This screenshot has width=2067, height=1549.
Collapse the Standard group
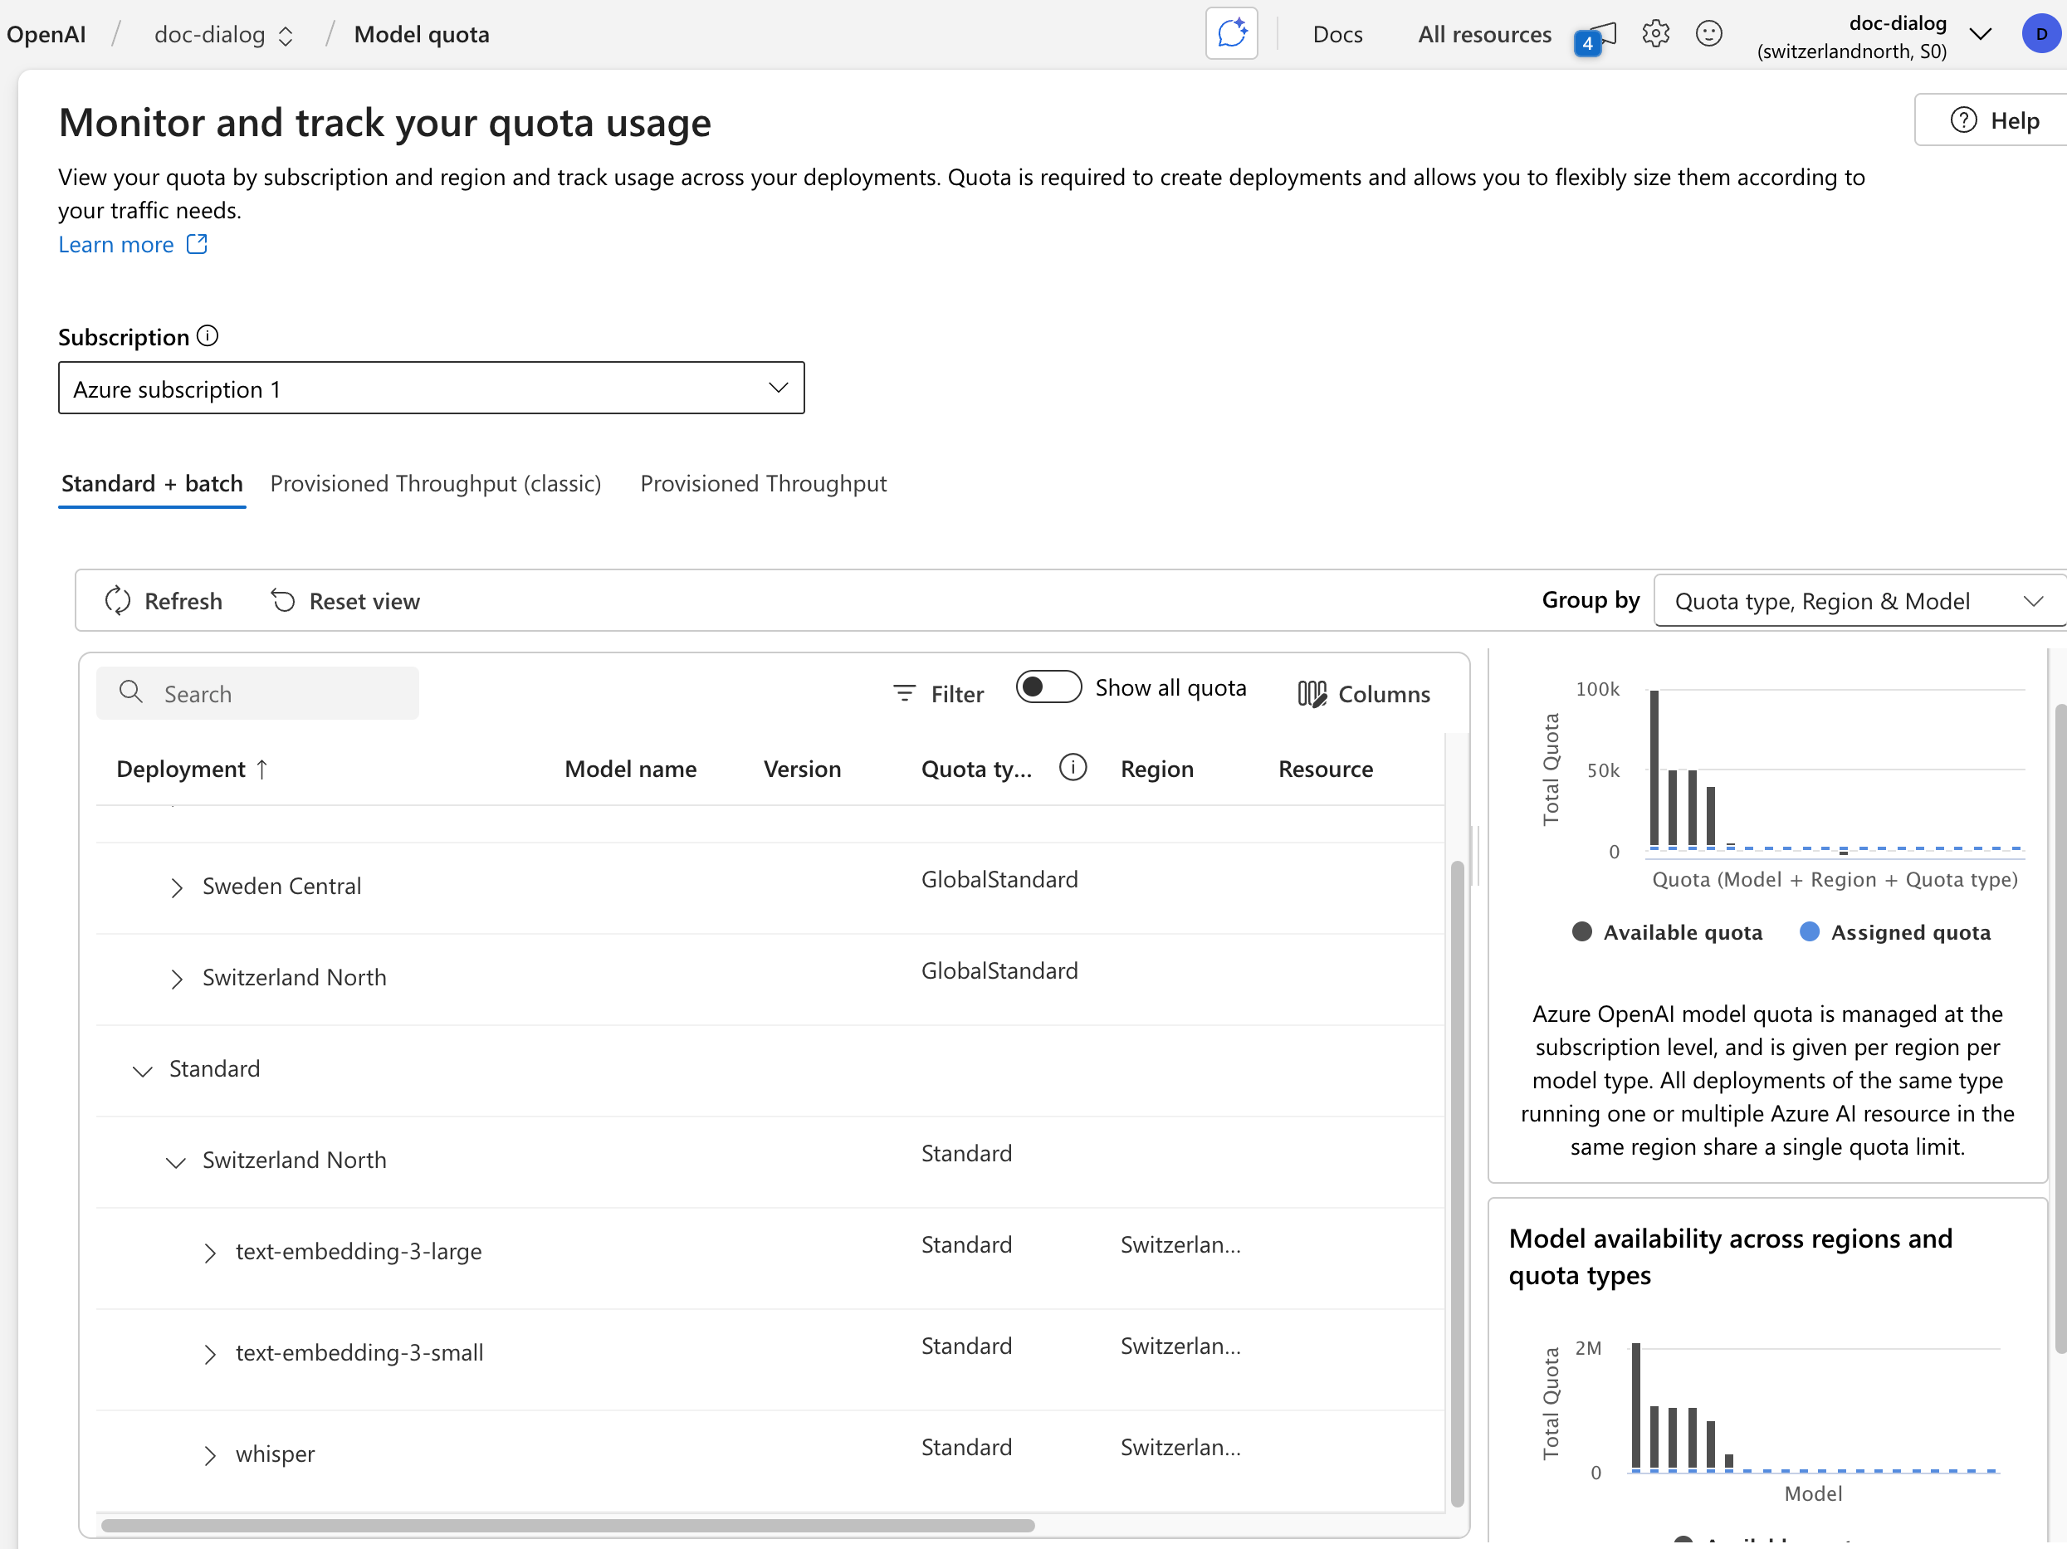(x=143, y=1071)
